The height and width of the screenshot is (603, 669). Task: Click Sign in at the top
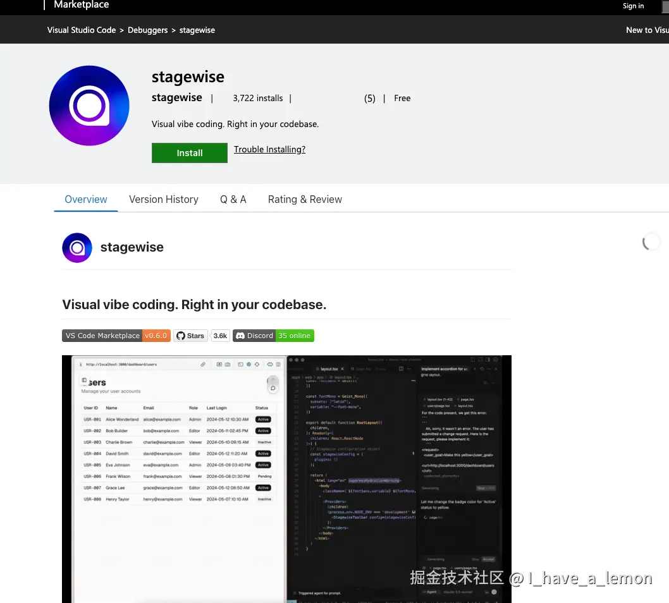pos(633,6)
